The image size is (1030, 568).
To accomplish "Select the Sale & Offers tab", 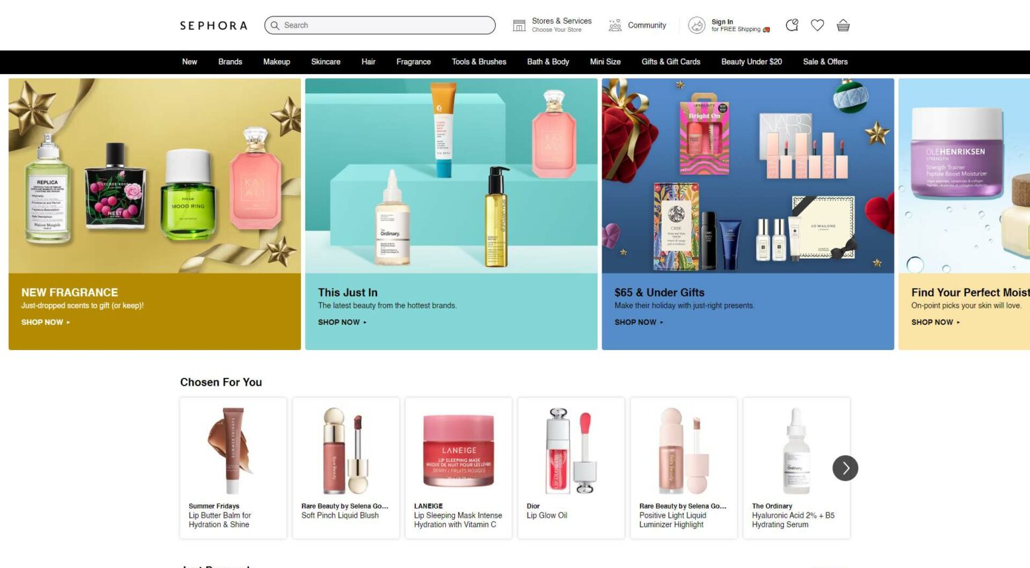I will pos(825,61).
